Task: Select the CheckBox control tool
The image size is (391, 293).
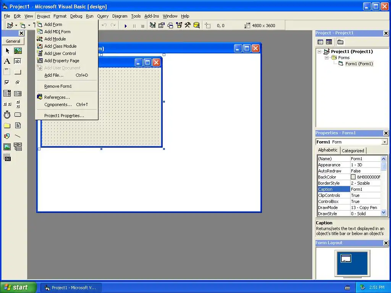Action: click(x=7, y=82)
